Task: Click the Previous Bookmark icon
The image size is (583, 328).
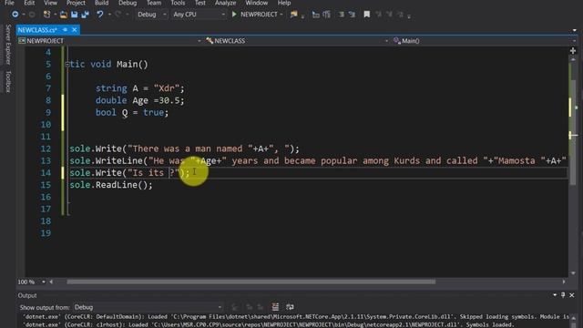Action: pos(379,15)
